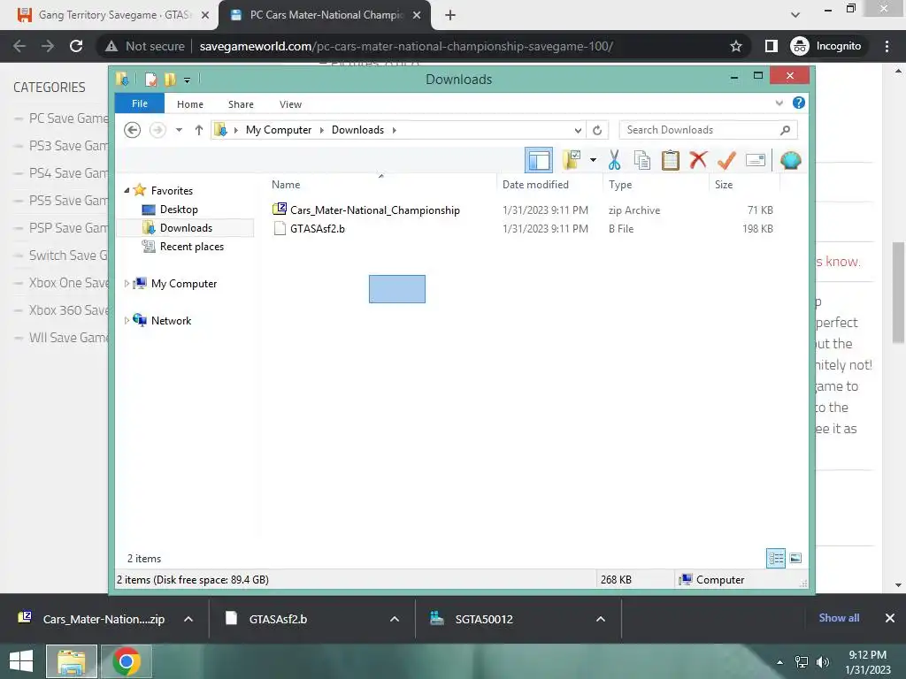Click the volume speaker tray icon
The height and width of the screenshot is (679, 906).
coord(822,662)
